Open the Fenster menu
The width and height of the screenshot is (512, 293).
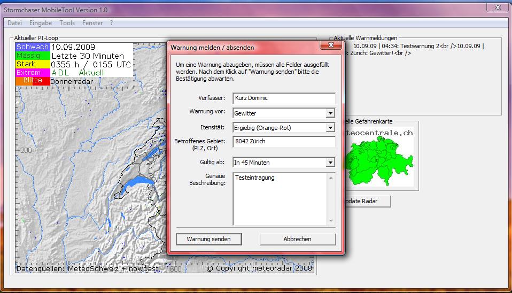tap(92, 23)
